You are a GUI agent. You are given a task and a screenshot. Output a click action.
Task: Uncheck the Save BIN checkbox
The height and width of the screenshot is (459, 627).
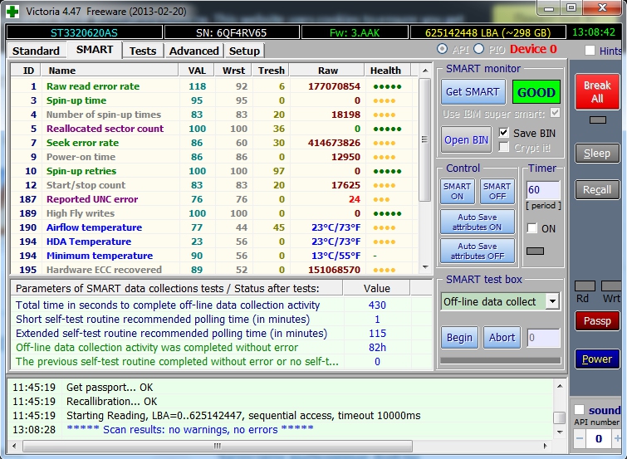tap(504, 133)
